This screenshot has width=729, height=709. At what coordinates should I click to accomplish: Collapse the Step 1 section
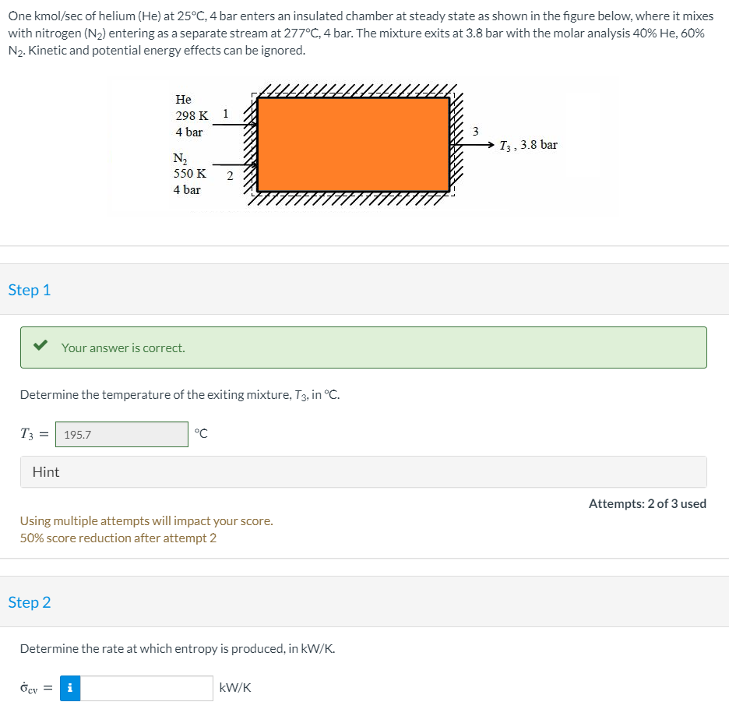coord(30,289)
